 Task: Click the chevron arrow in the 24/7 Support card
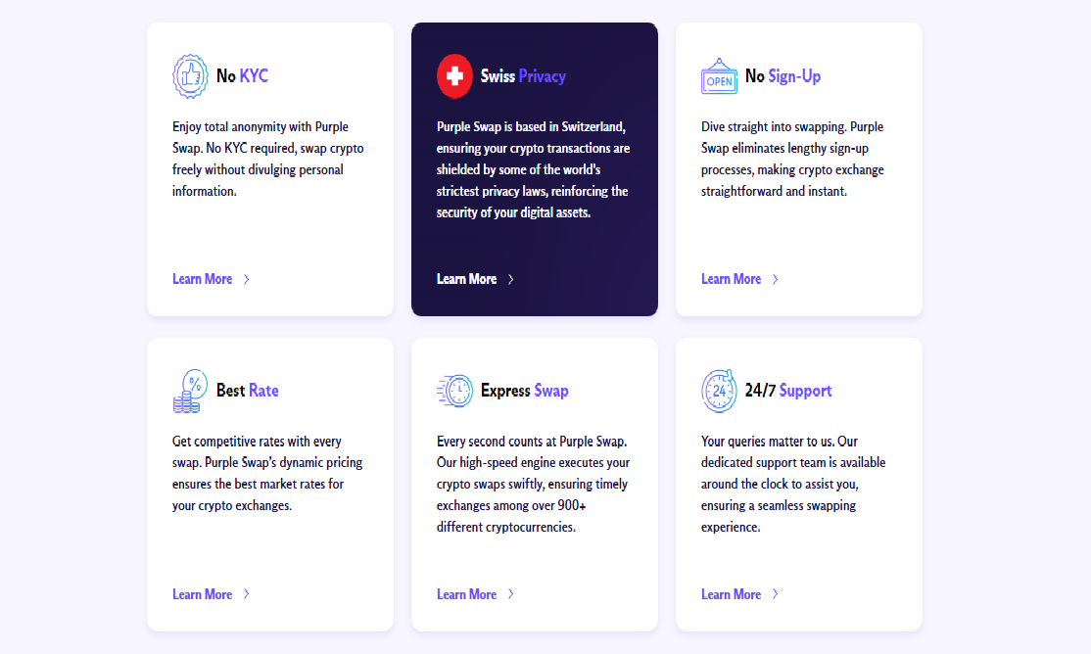(x=775, y=594)
